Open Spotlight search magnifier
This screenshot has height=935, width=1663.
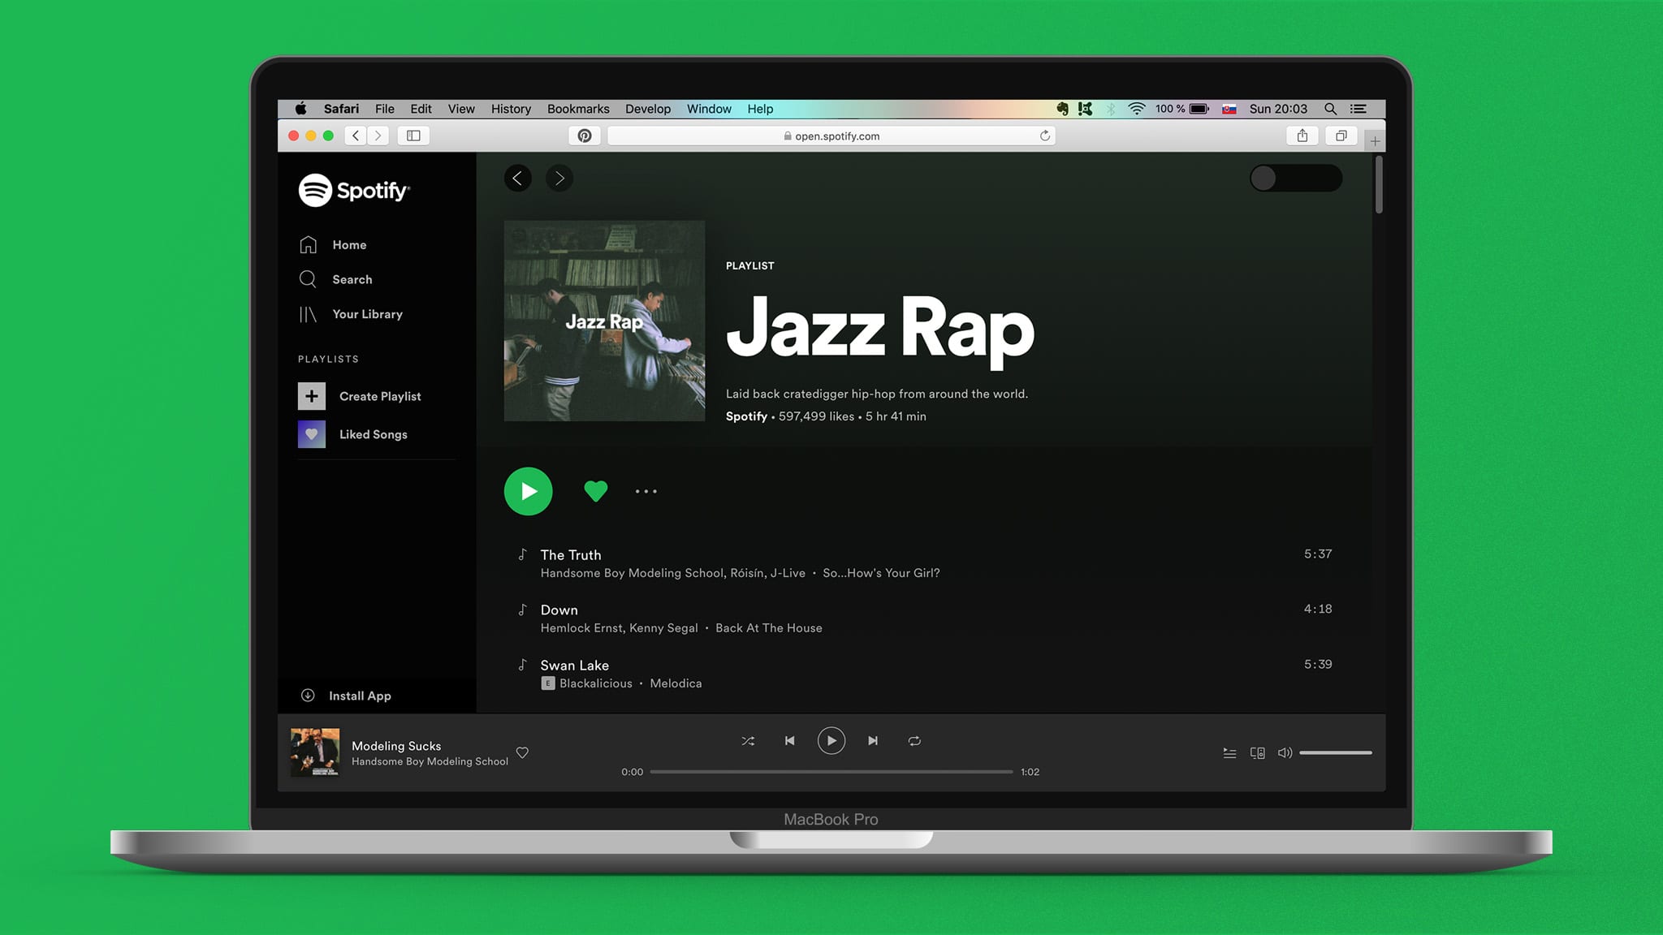pos(1330,109)
